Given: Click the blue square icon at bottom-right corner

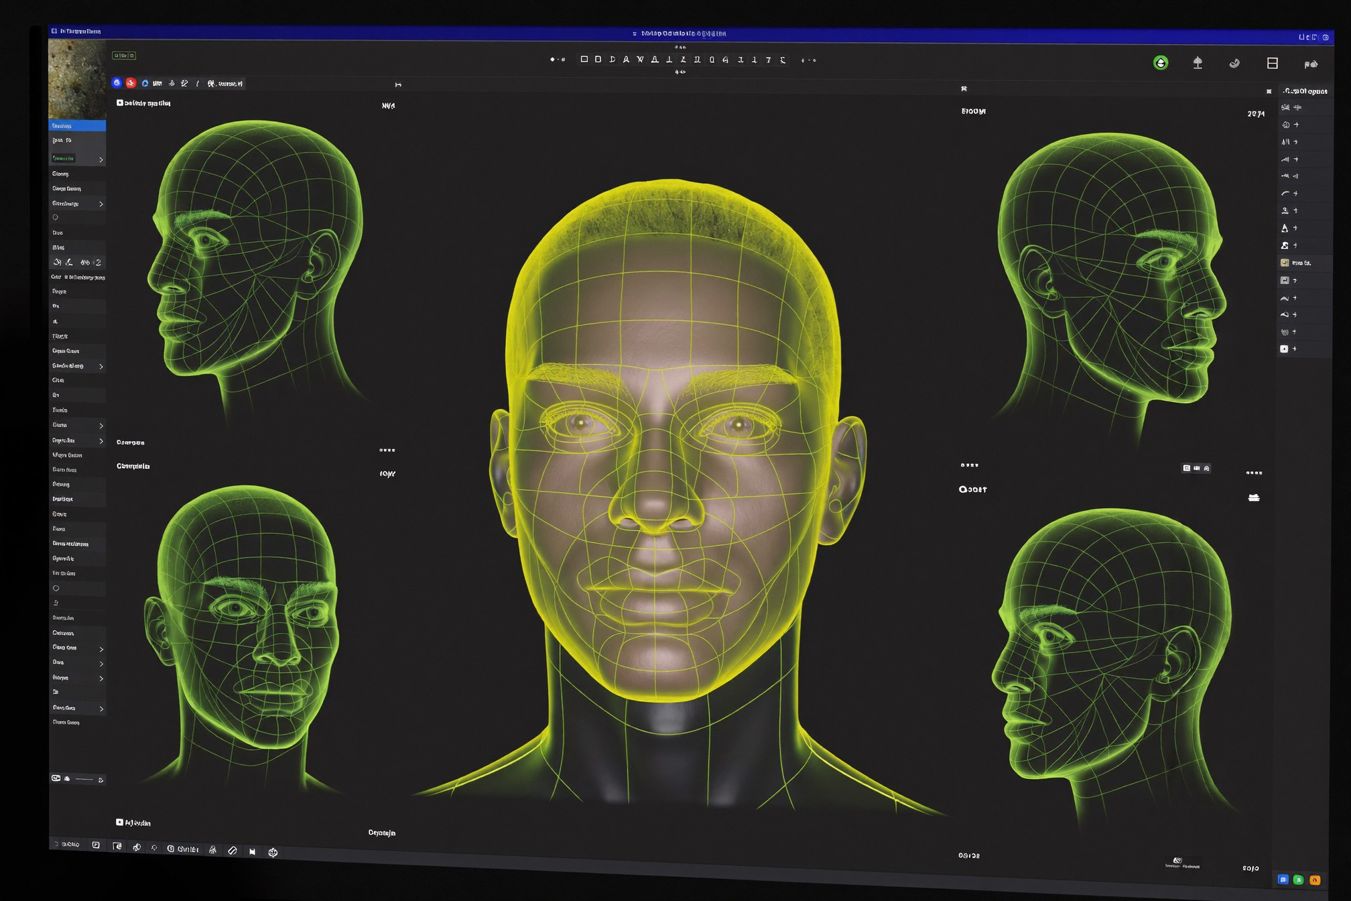Looking at the screenshot, I should [1283, 879].
